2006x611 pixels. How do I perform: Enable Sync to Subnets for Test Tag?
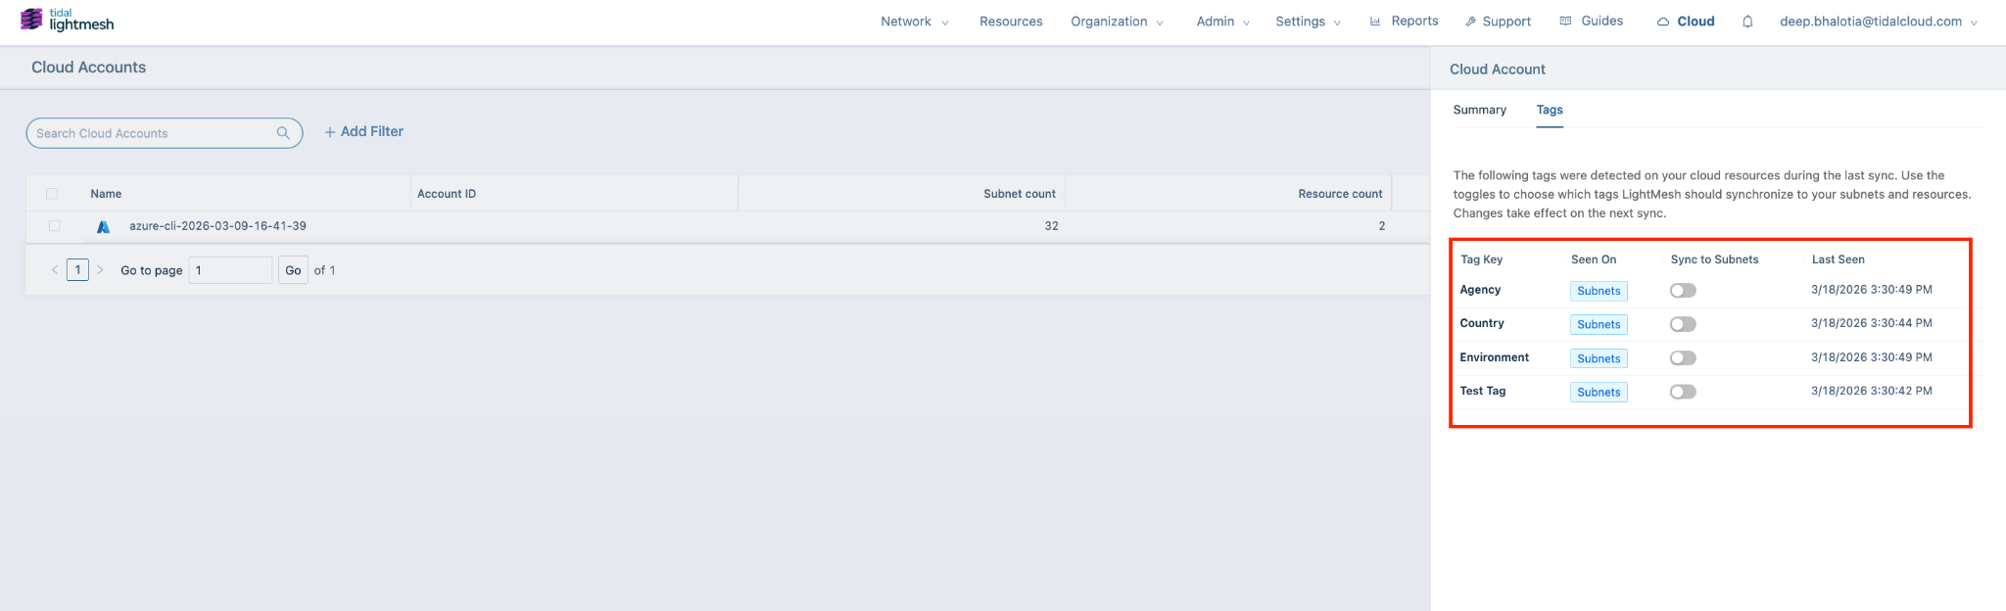point(1683,392)
